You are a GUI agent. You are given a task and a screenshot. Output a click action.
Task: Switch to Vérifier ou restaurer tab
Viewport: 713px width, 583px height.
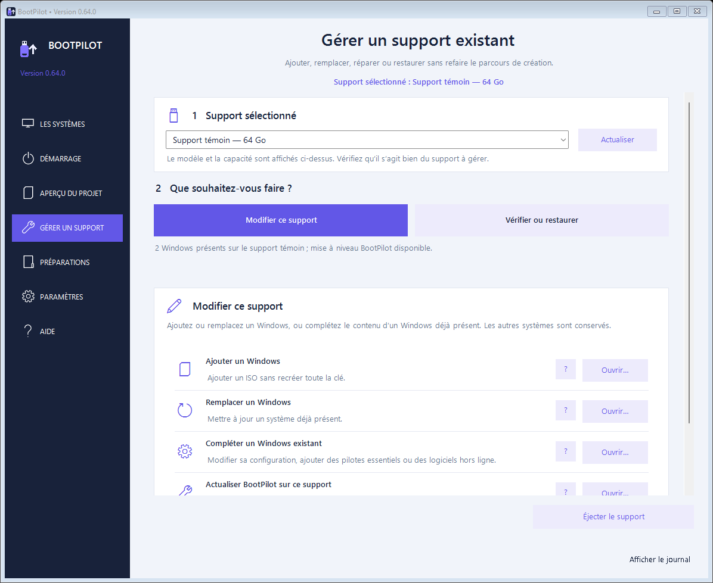click(541, 220)
